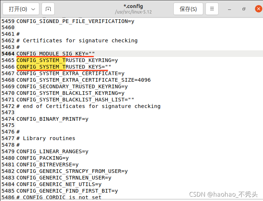
Task: Click the CONFIG_SYSTEM_EXTRA_CERTIFICATE_SIZE=4096 line
Action: click(83, 80)
